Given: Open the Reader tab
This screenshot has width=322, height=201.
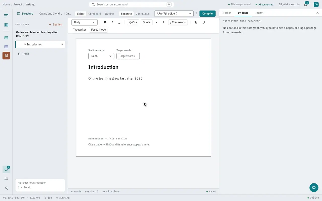Looking at the screenshot, I should 227,13.
